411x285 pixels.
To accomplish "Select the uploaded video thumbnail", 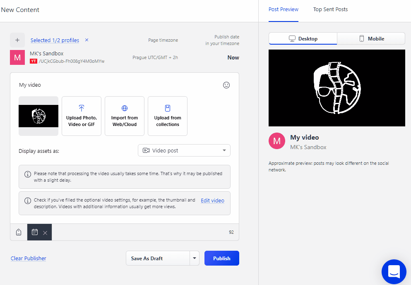I will 38,116.
